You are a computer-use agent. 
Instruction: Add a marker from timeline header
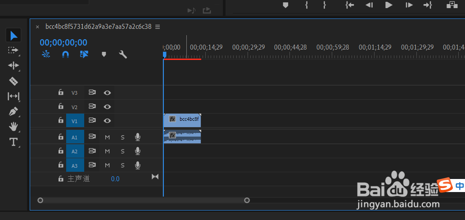coord(104,55)
